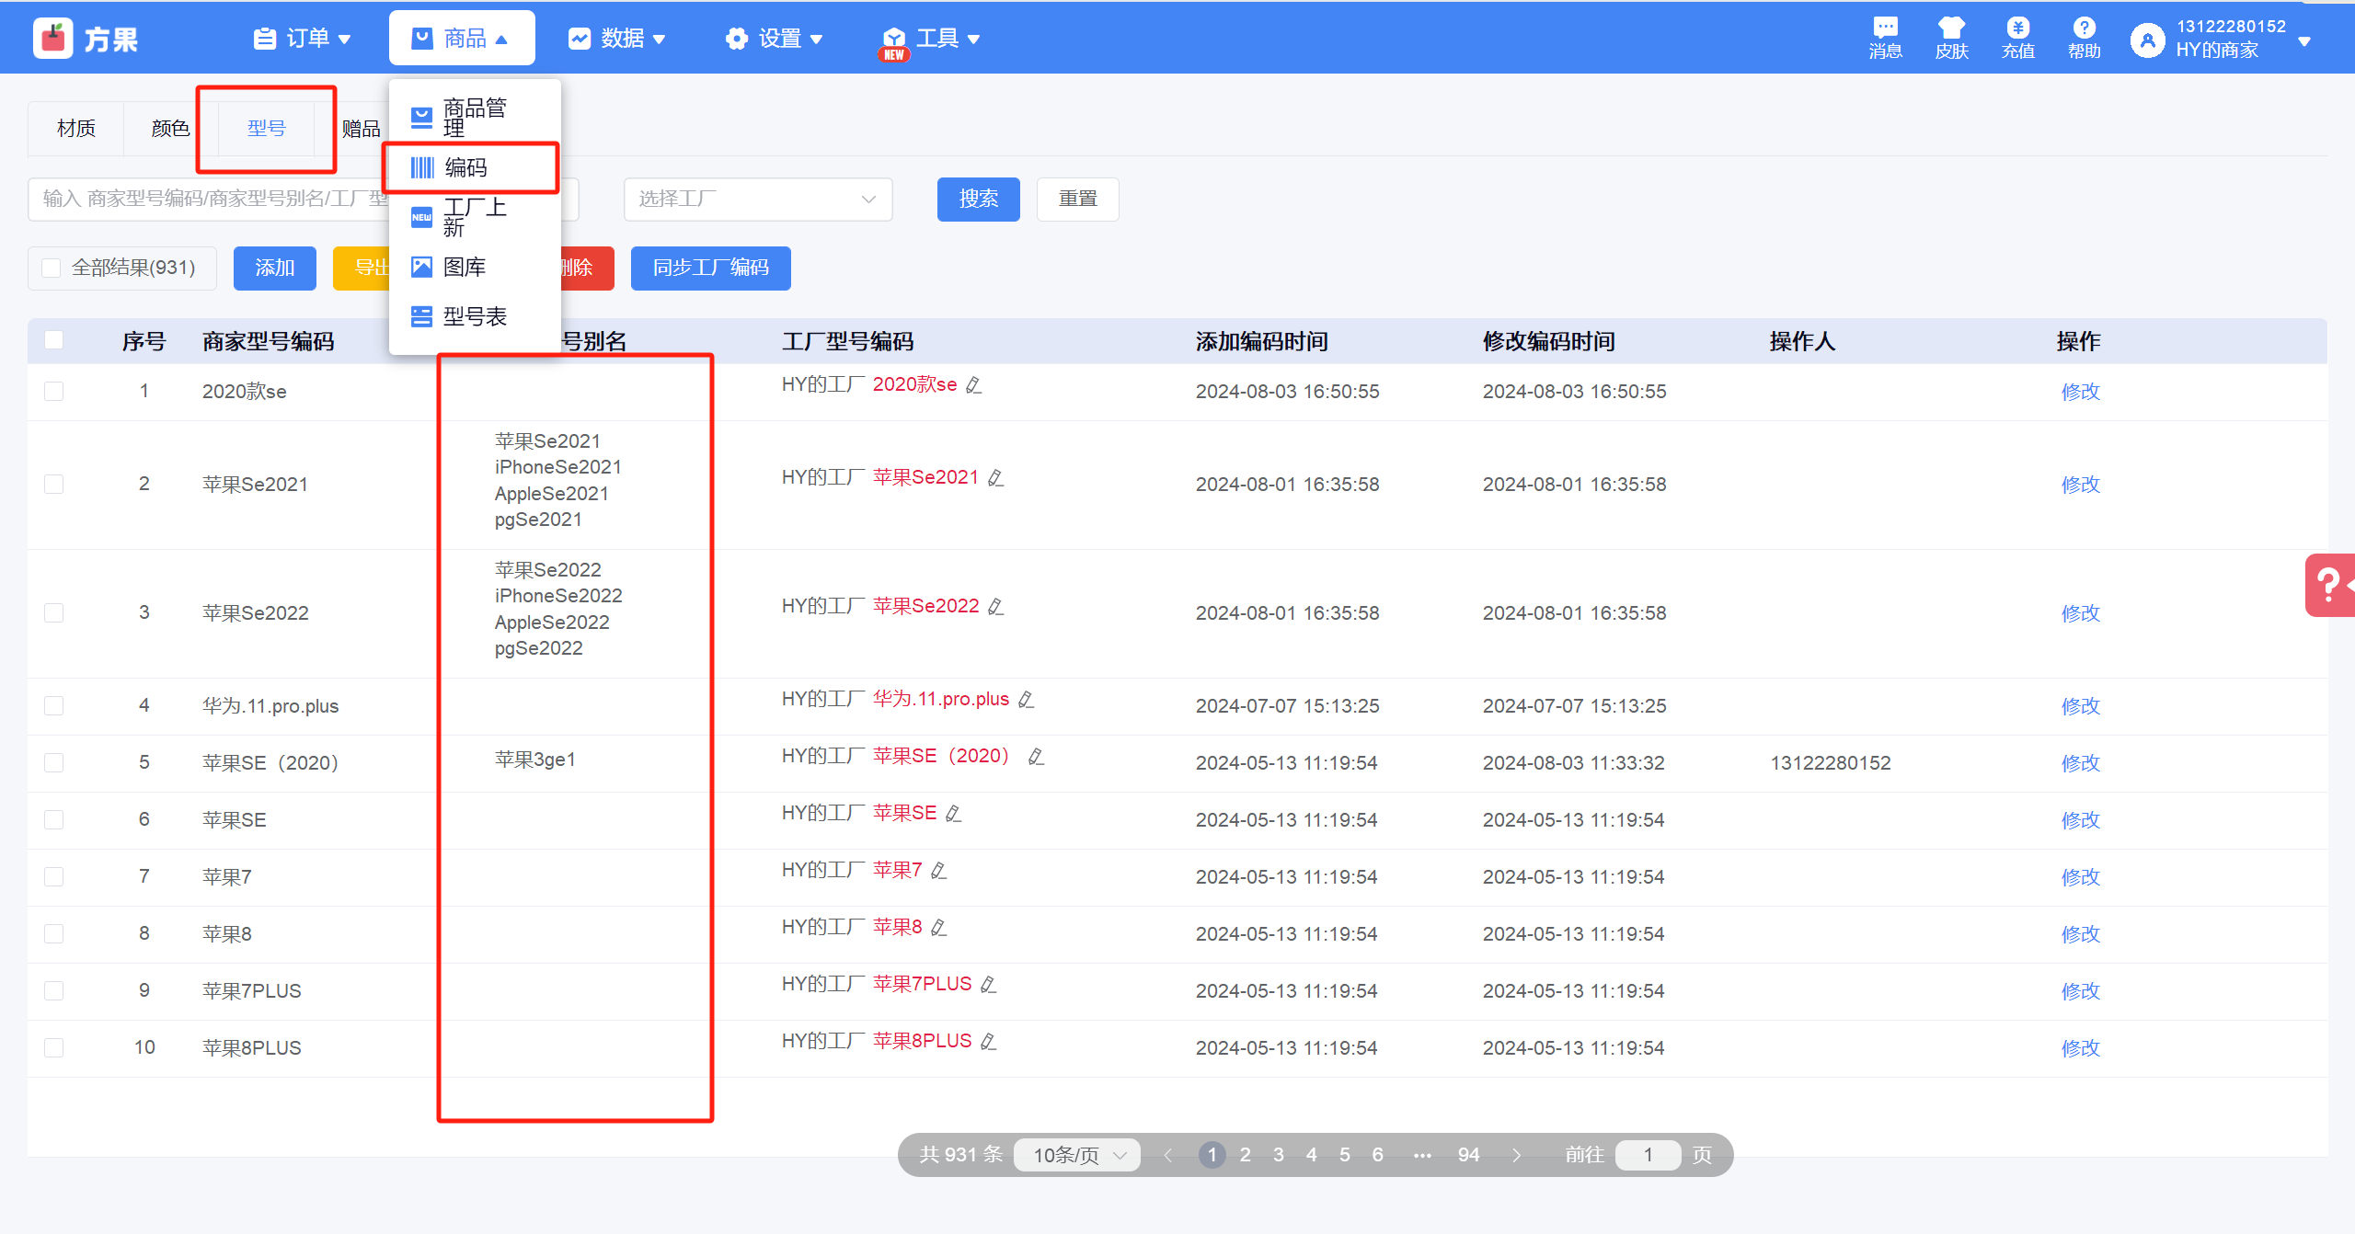Image resolution: width=2355 pixels, height=1234 pixels.
Task: Select all rows via header checkbox
Action: (54, 340)
